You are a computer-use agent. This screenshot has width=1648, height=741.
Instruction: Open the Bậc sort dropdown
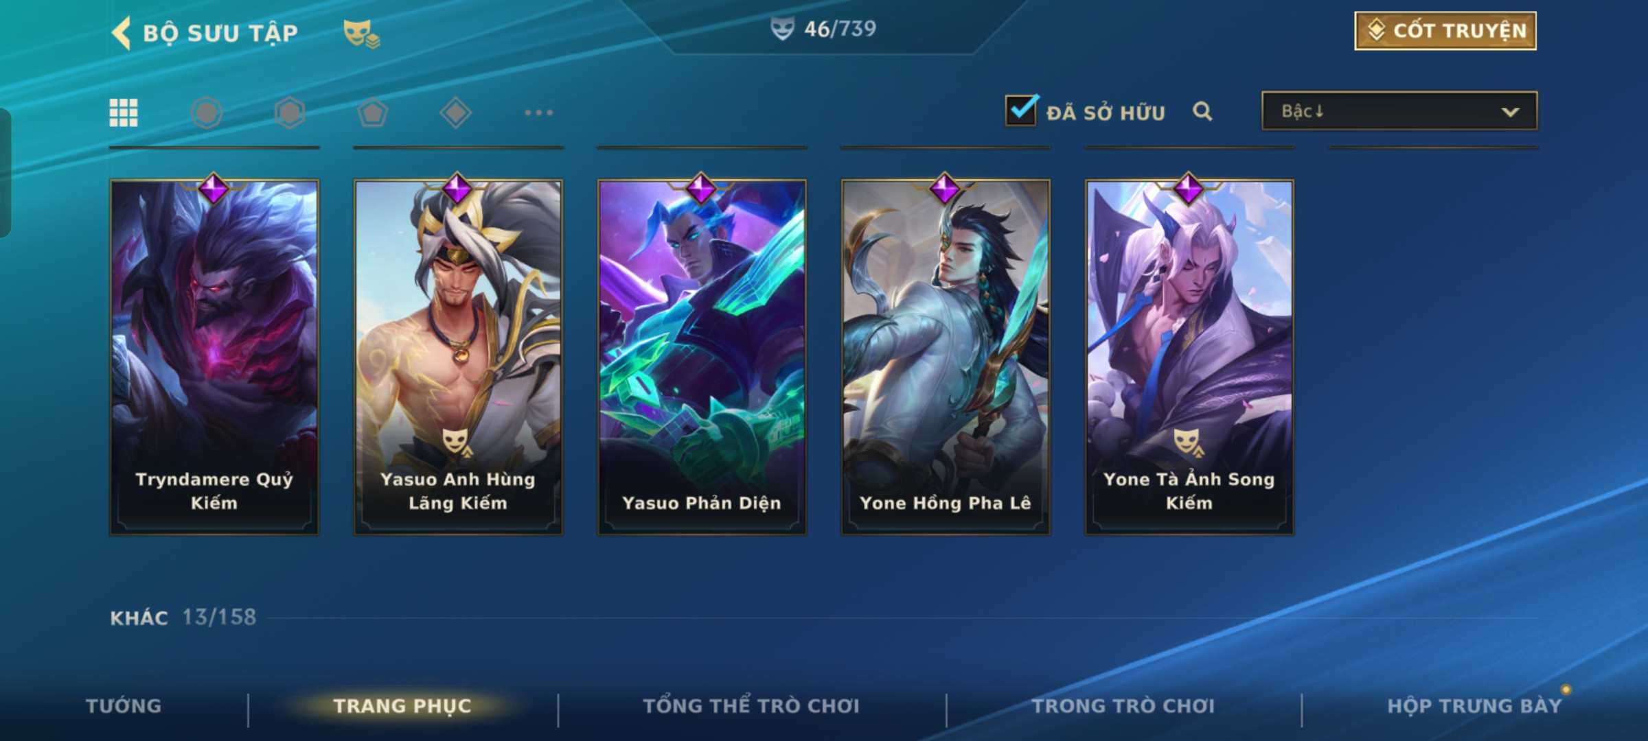click(x=1399, y=111)
